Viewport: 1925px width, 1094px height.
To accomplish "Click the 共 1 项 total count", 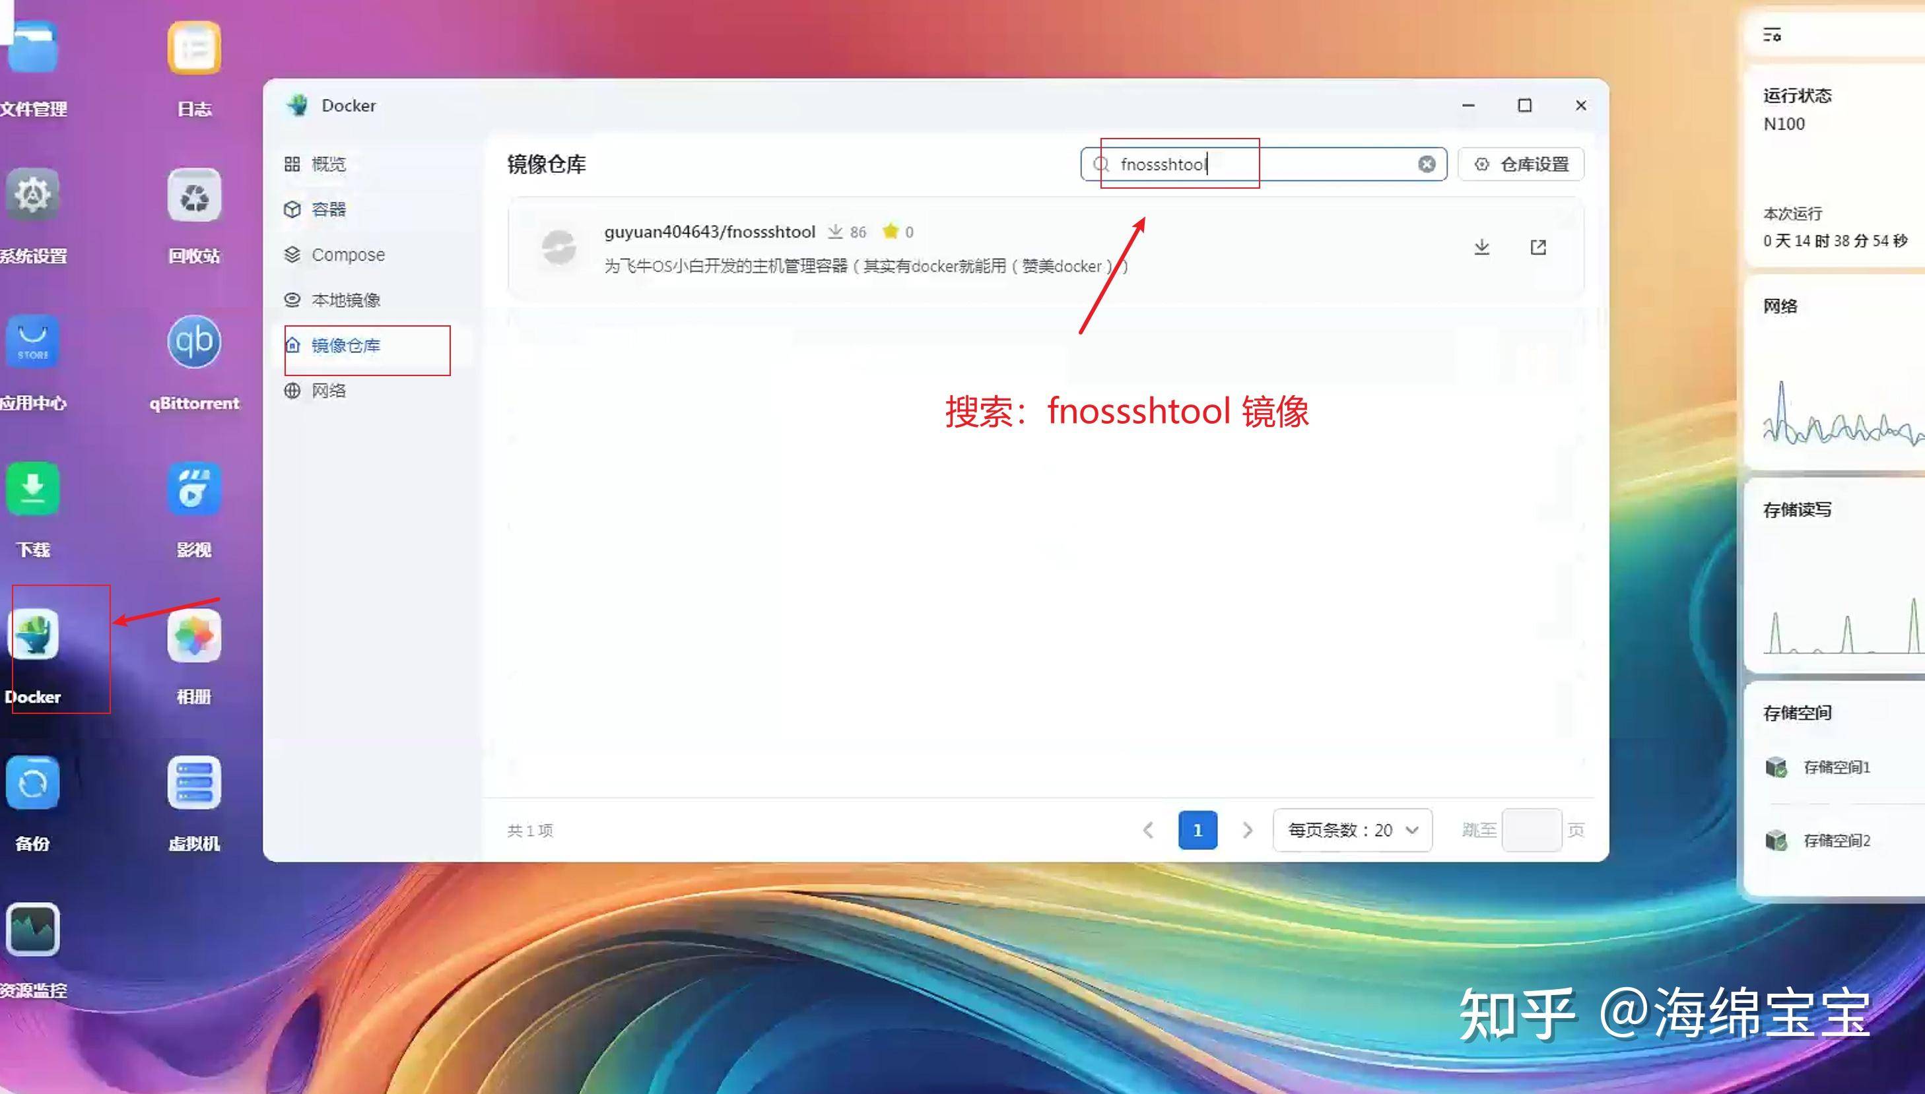I will coord(530,830).
